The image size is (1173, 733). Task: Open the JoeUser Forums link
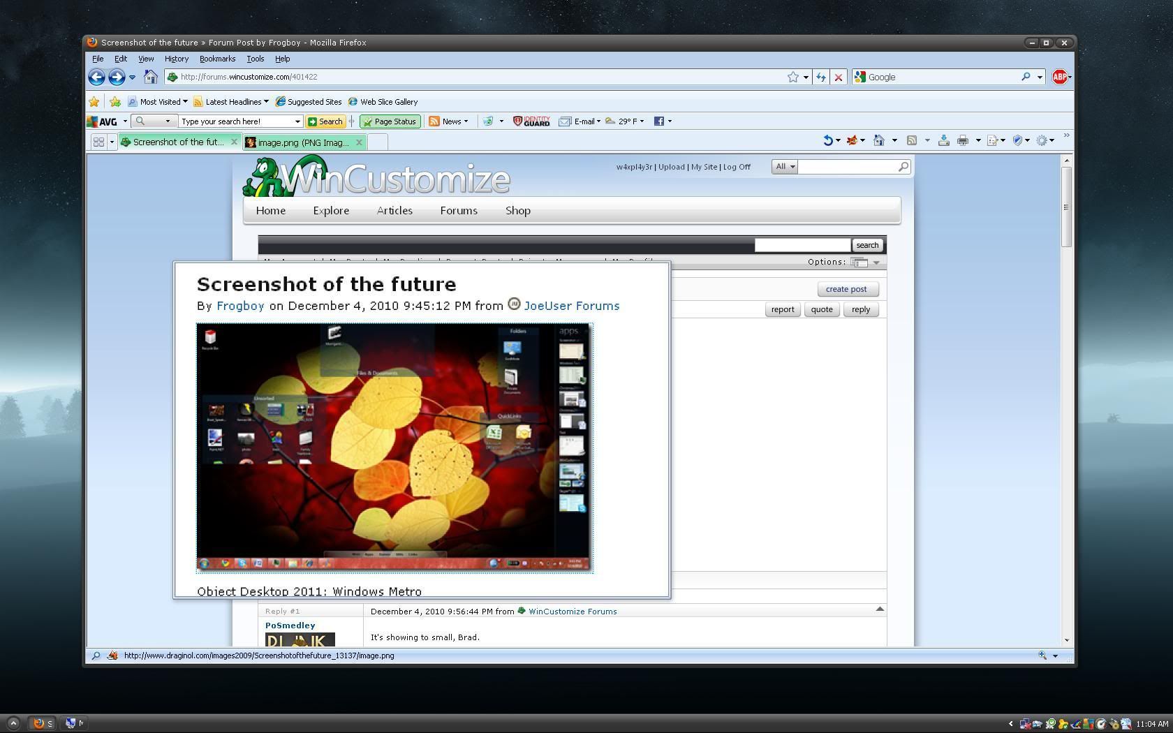tap(571, 306)
